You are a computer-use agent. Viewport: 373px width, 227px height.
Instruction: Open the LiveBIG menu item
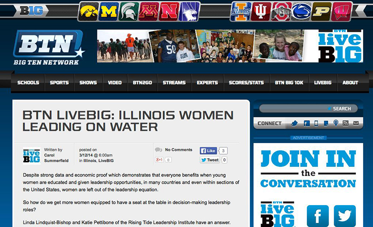click(323, 83)
